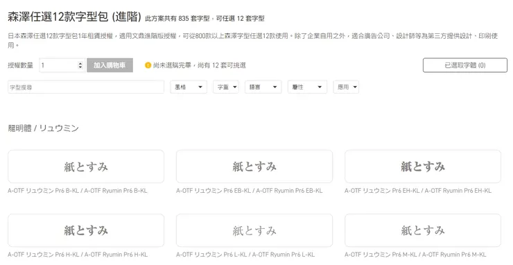Choose the Ryumin Pr6 EH-KL font preview card
Image resolution: width=513 pixels, height=265 pixels.
[x=423, y=166]
